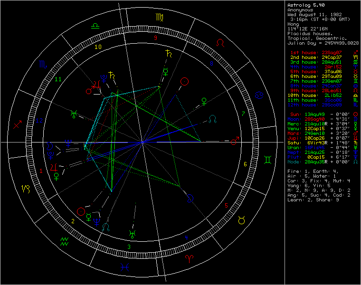The height and width of the screenshot is (285, 361).
Task: Select the 'Node: 28Aqu35R' sidebar row
Action: pos(323,162)
